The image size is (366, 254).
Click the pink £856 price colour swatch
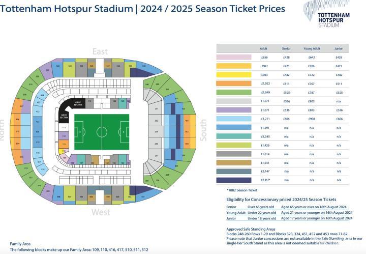tap(234, 58)
